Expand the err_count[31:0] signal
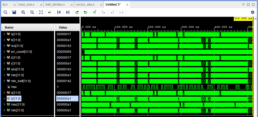 pyautogui.click(x=4, y=52)
